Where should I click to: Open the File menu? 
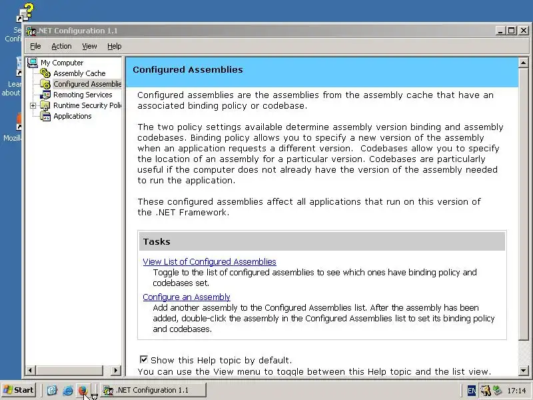[x=35, y=46]
